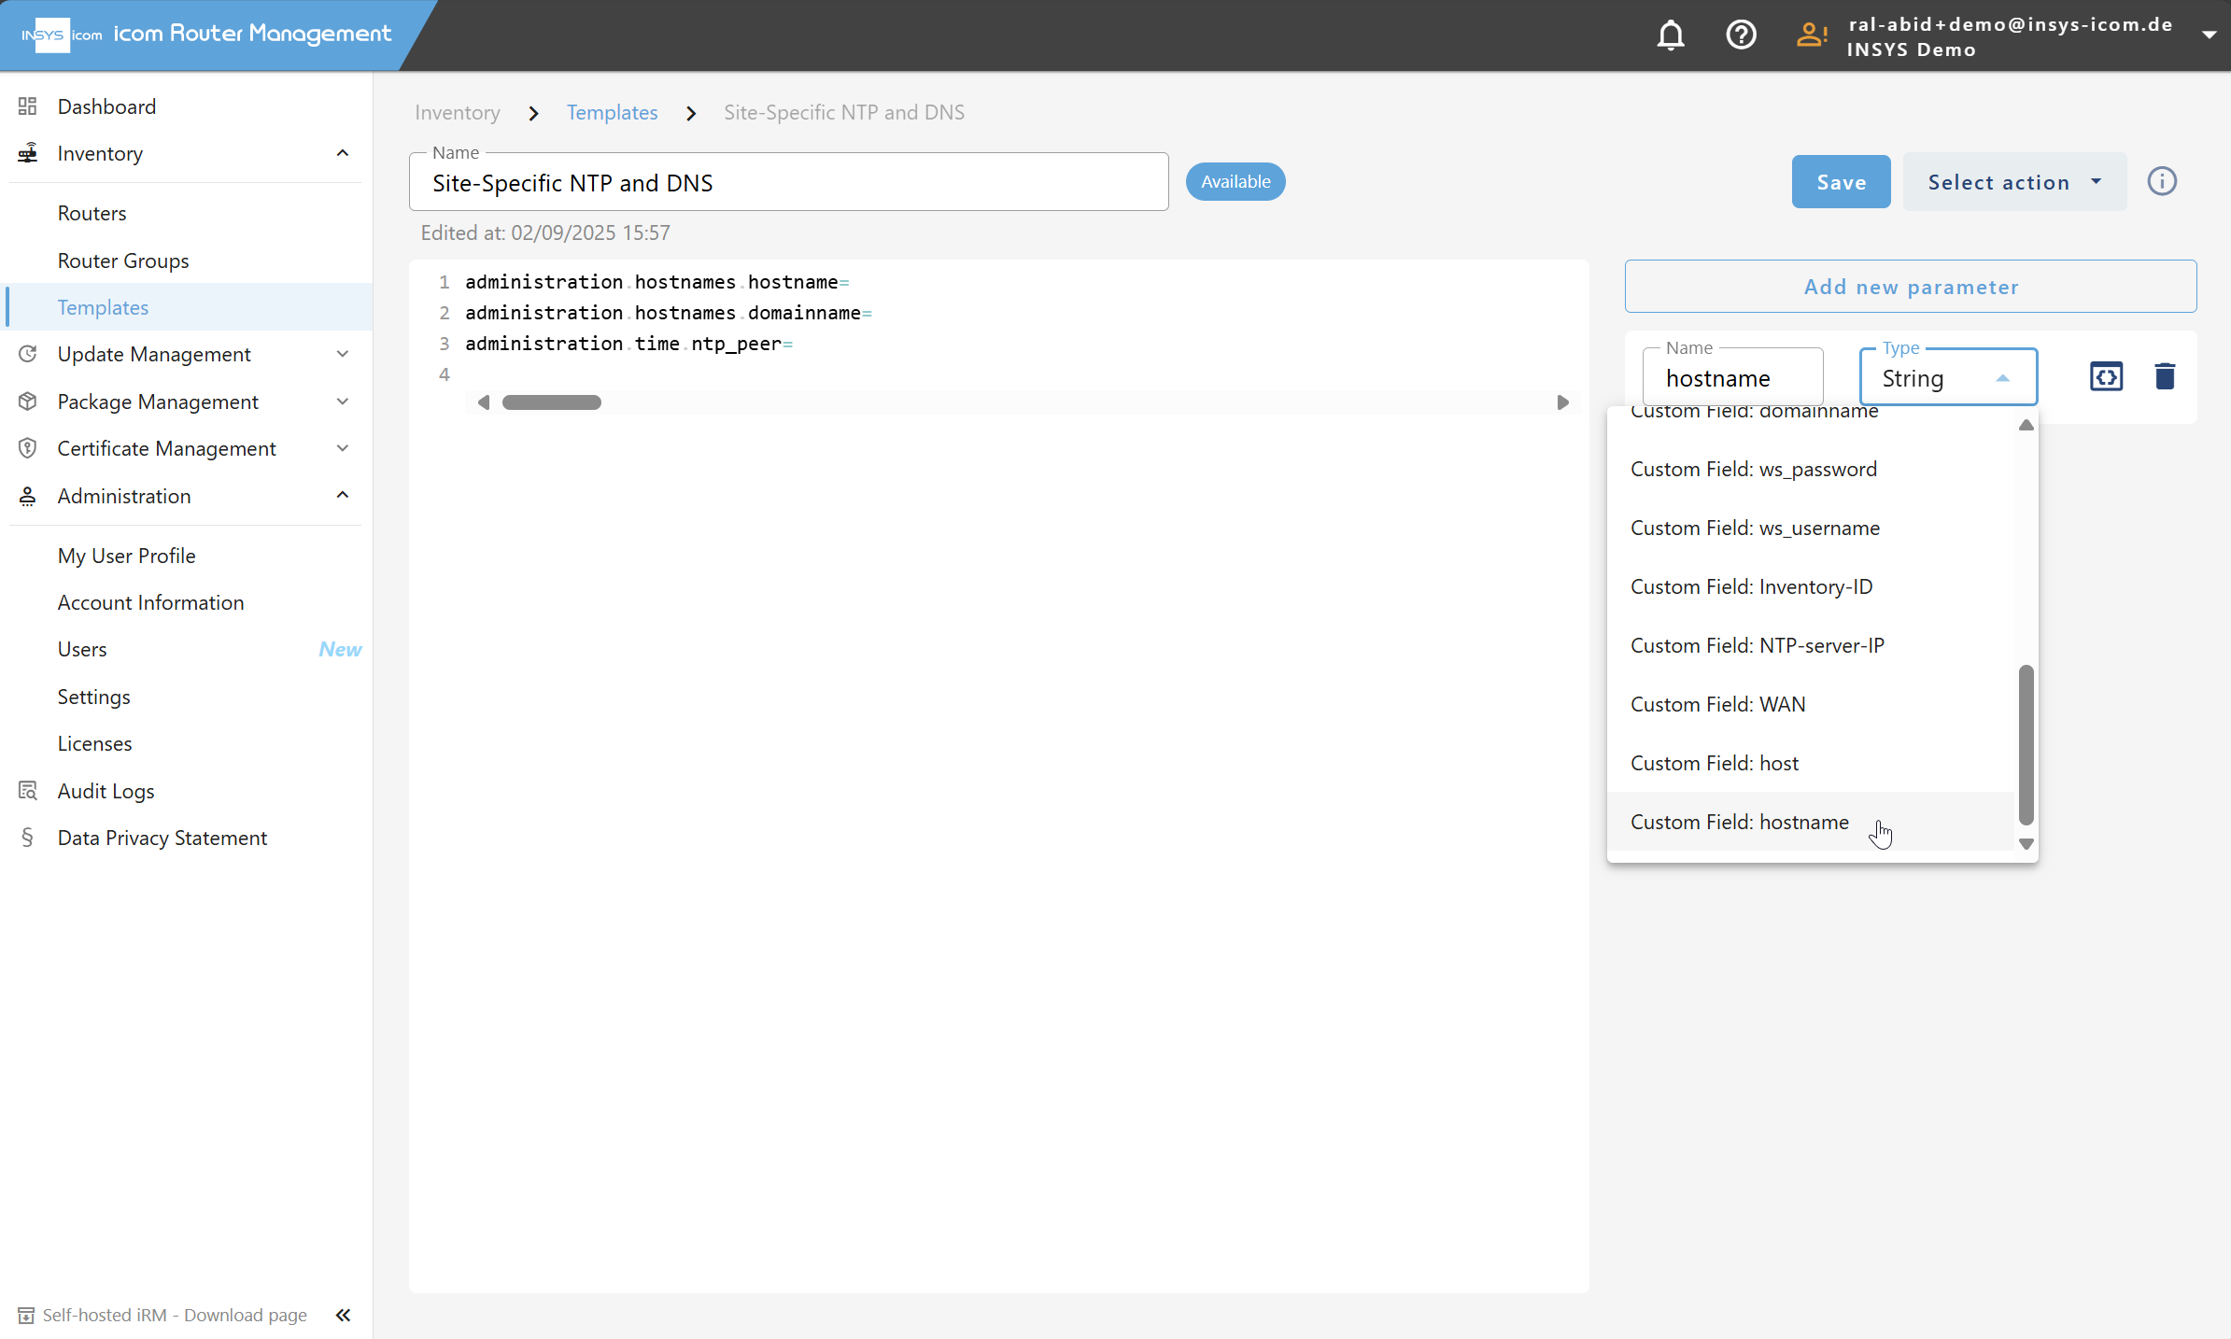Open the template info icon

[2162, 181]
